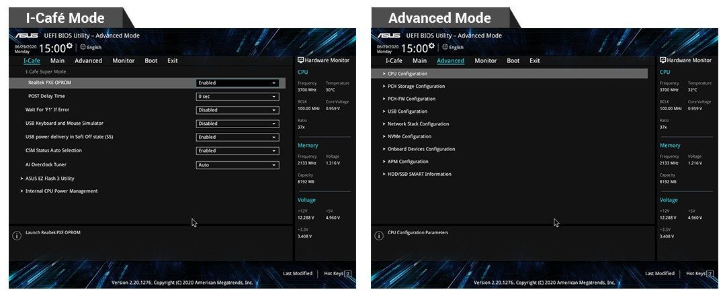Click the 15:00 clock in the I-Café Mode screen
This screenshot has height=294, width=725.
pos(52,48)
